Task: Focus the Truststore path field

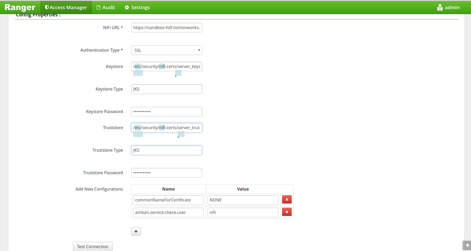Action: coord(167,128)
